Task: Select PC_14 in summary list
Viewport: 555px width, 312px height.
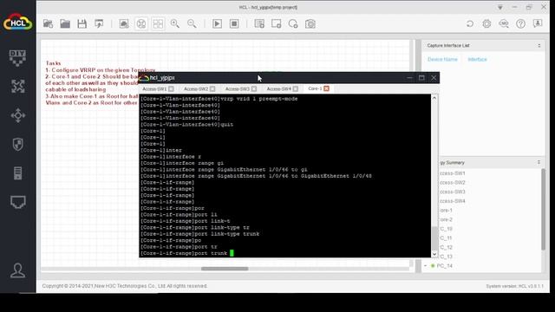Action: point(445,266)
